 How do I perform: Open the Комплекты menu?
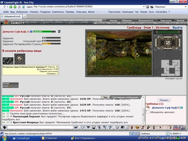(58, 12)
